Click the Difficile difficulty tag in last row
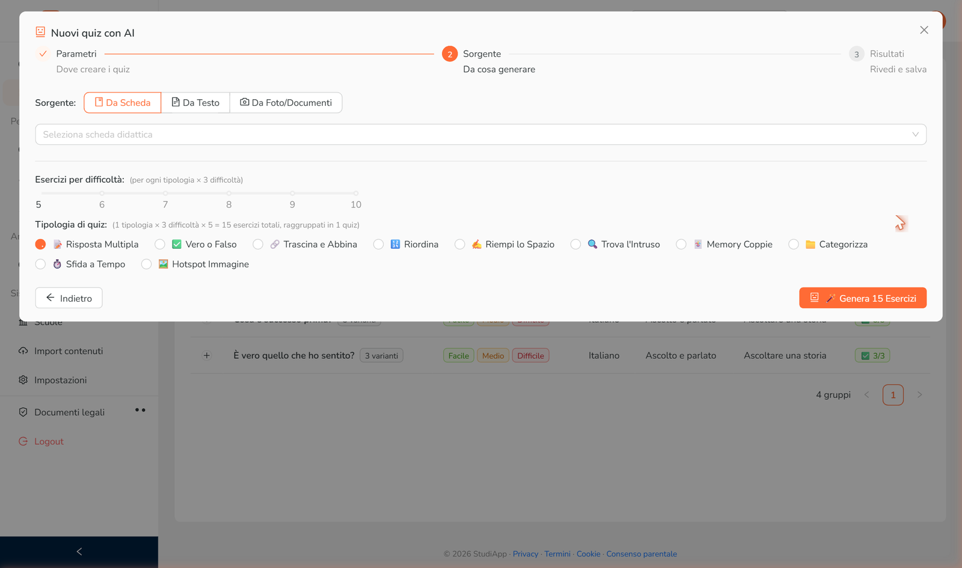The image size is (962, 568). click(x=530, y=356)
